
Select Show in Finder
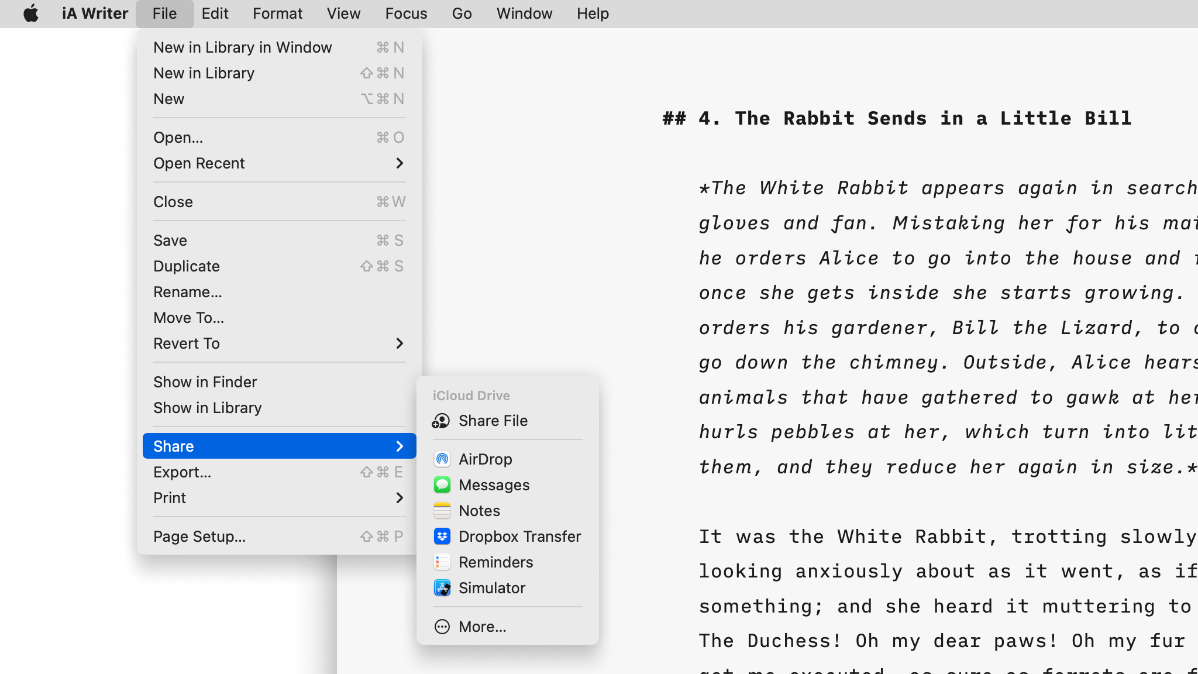pos(205,382)
